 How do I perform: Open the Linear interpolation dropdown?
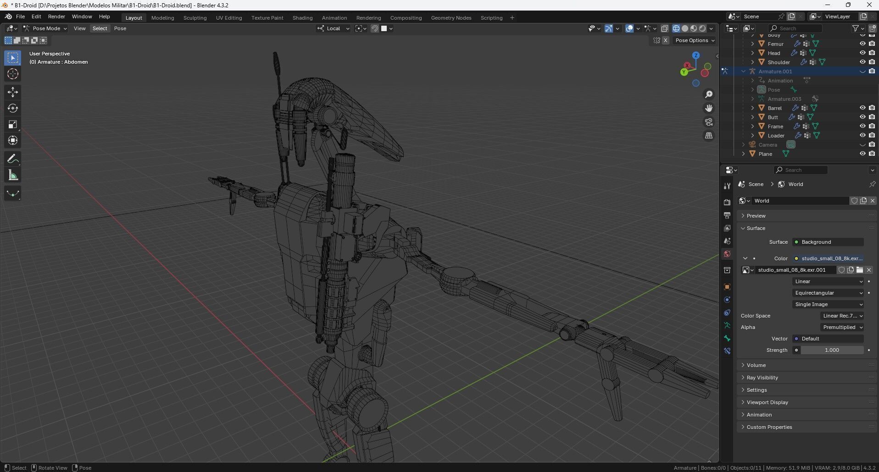click(829, 281)
